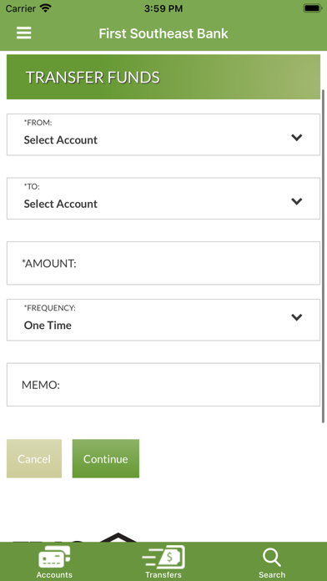Click the Continue button
This screenshot has height=581, width=327.
(x=106, y=459)
